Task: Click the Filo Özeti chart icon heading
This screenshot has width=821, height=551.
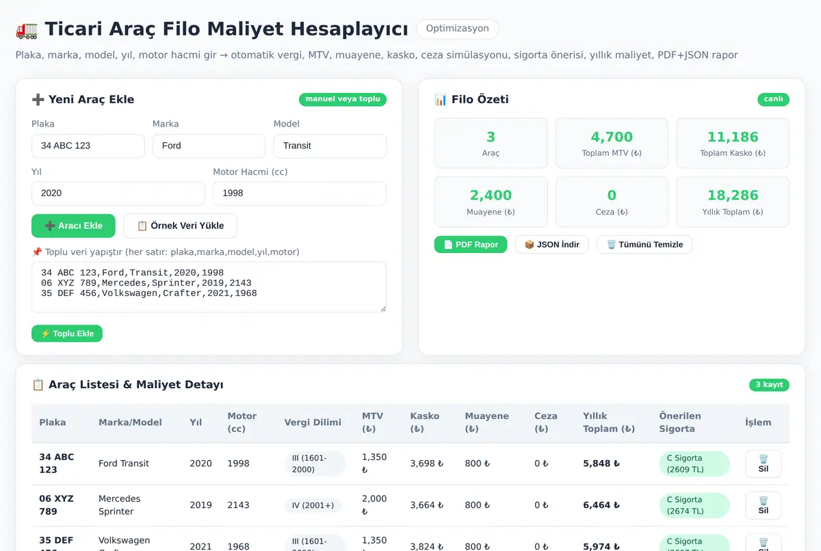Action: [x=471, y=99]
